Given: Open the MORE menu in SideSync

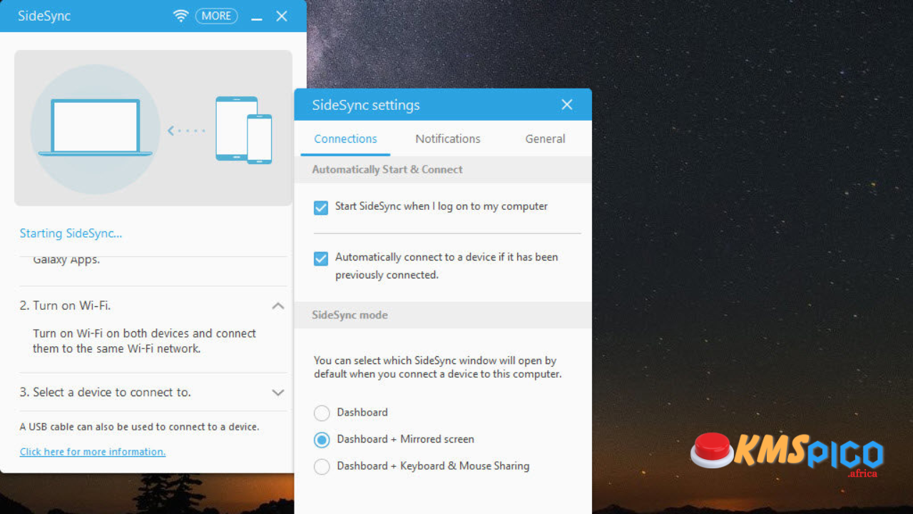Looking at the screenshot, I should [x=216, y=16].
